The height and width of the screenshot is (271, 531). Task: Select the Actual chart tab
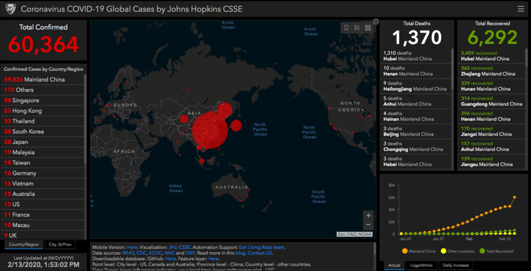point(394,265)
